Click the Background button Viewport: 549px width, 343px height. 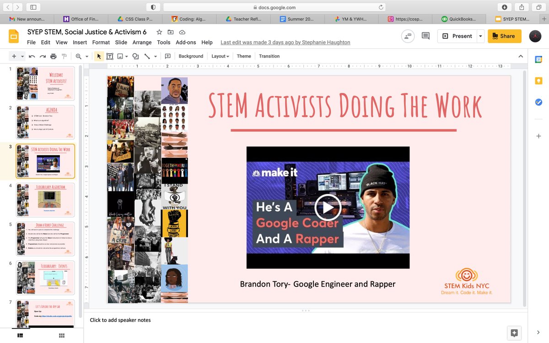pyautogui.click(x=191, y=56)
